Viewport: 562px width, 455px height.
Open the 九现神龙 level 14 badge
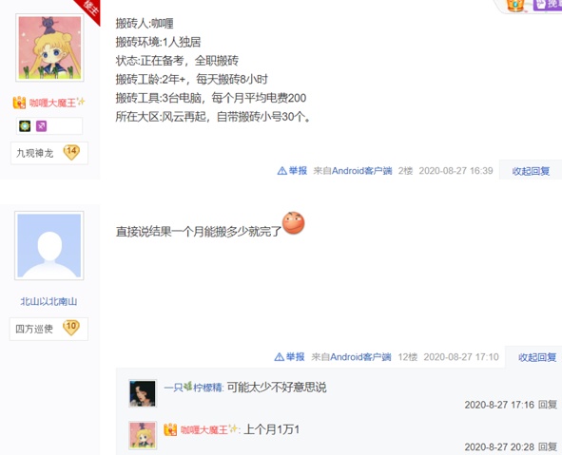(49, 153)
